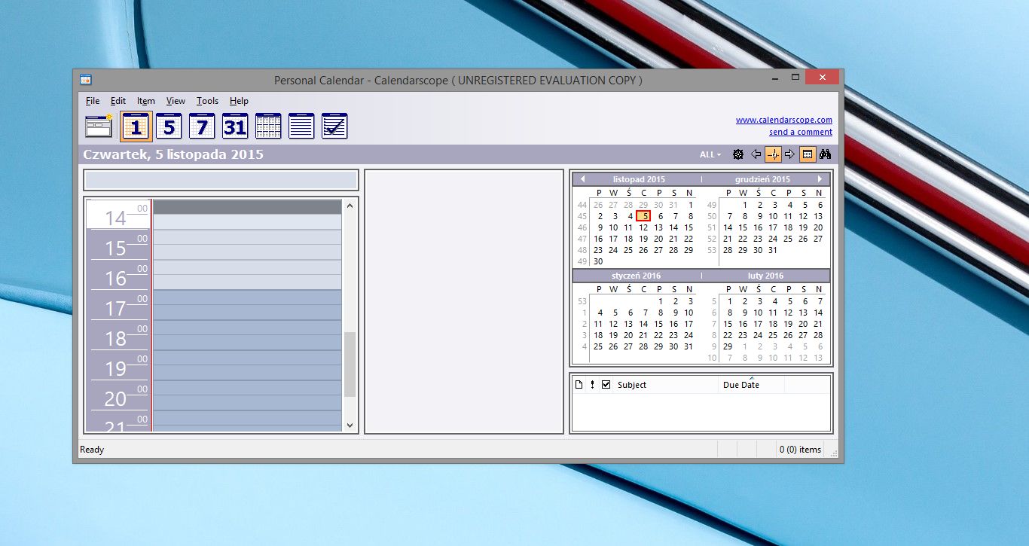Open the View menu
The image size is (1029, 546).
176,101
